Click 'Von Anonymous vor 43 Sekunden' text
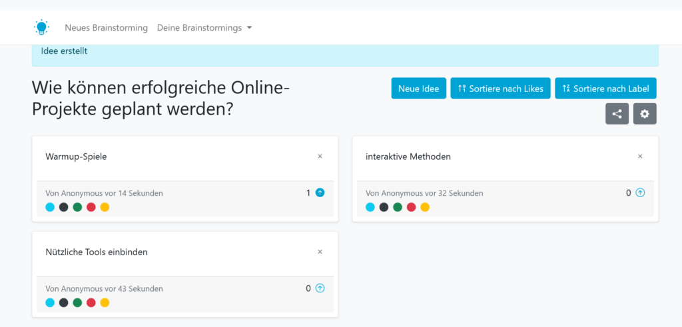Screen dimensions: 682x327 [105, 289]
